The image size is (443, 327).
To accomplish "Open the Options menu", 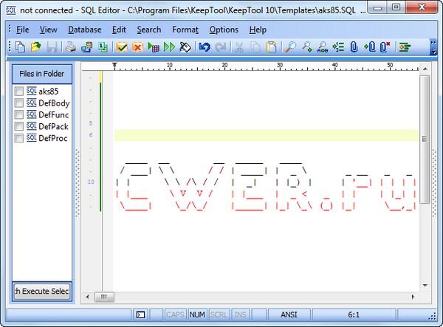I will [x=223, y=30].
